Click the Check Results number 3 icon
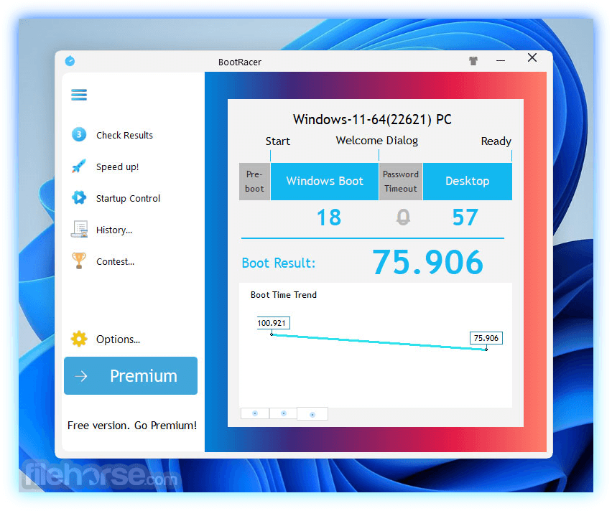Screen dimensions: 612x511 [79, 135]
